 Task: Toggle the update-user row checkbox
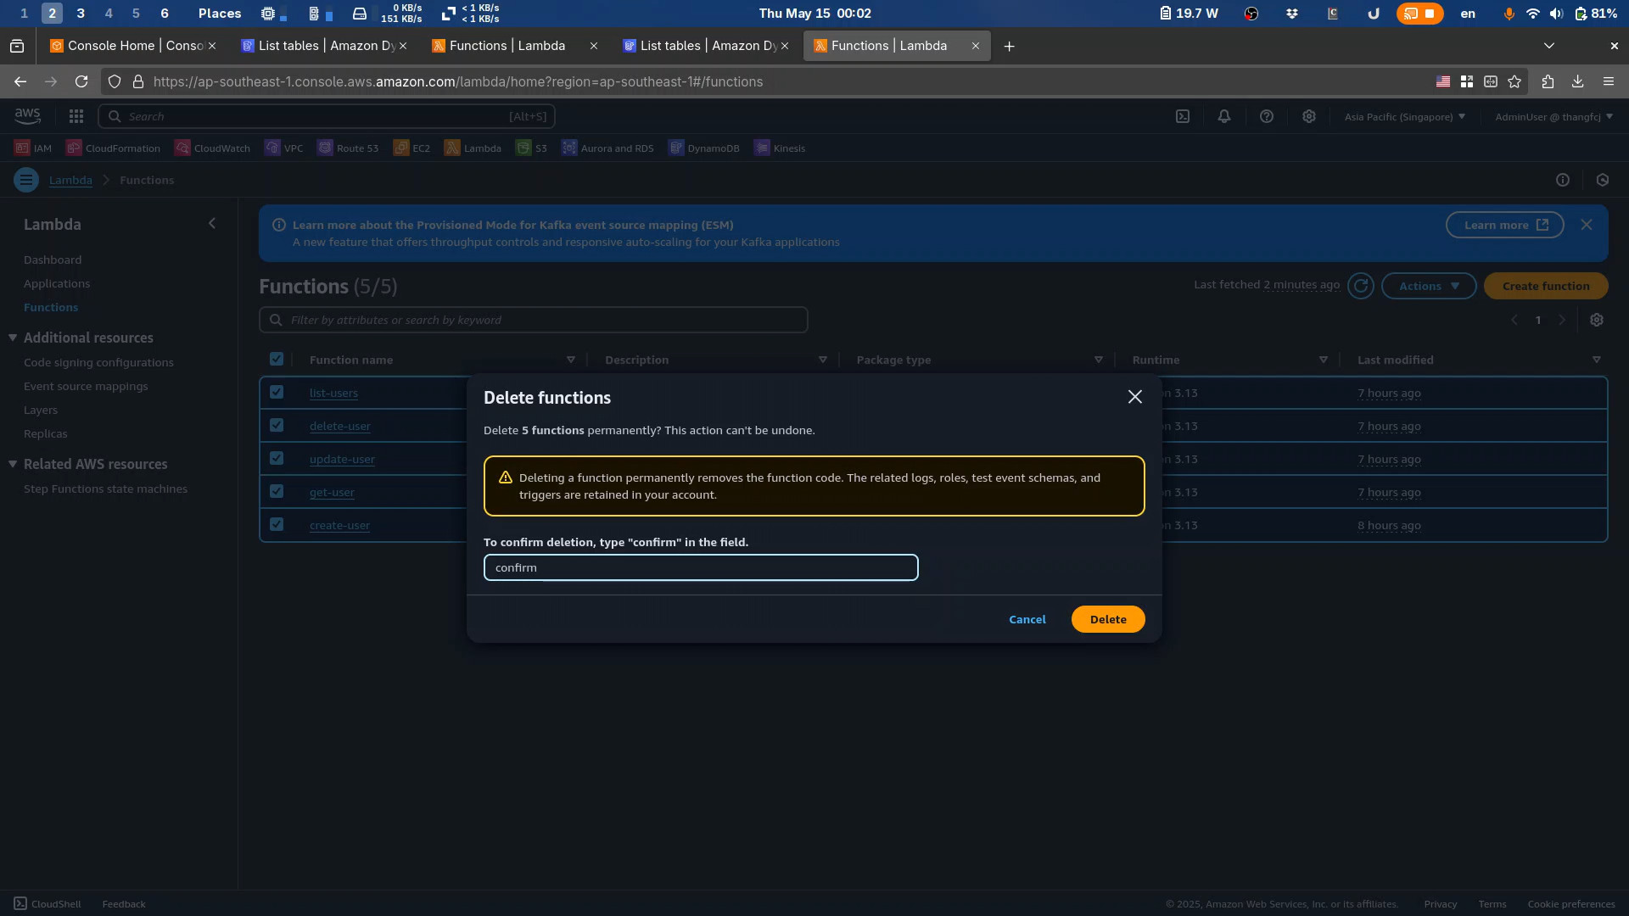(277, 458)
